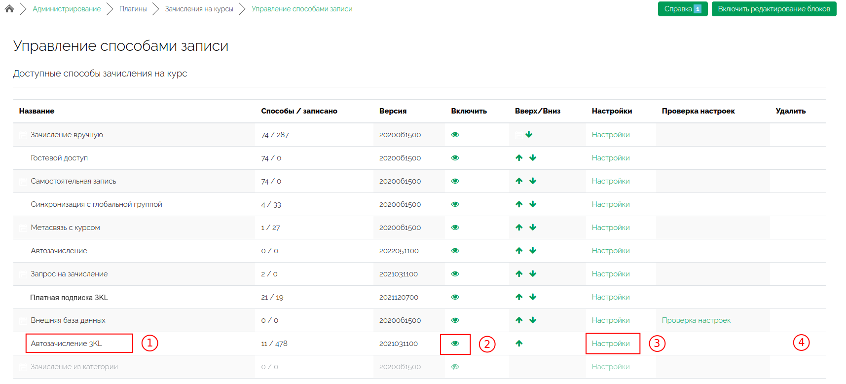Click Платная подписка 3KL name

[x=69, y=298]
